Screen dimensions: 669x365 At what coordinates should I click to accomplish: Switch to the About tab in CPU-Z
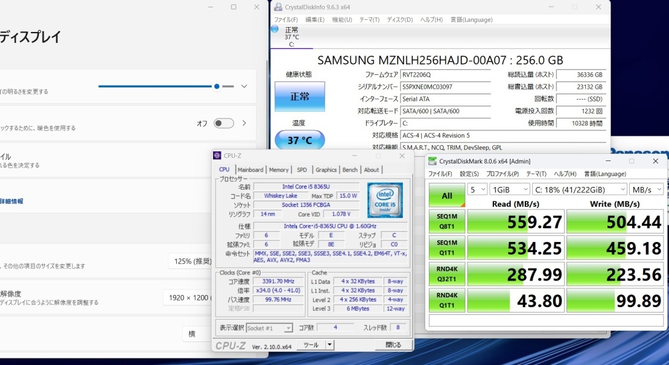tap(371, 170)
